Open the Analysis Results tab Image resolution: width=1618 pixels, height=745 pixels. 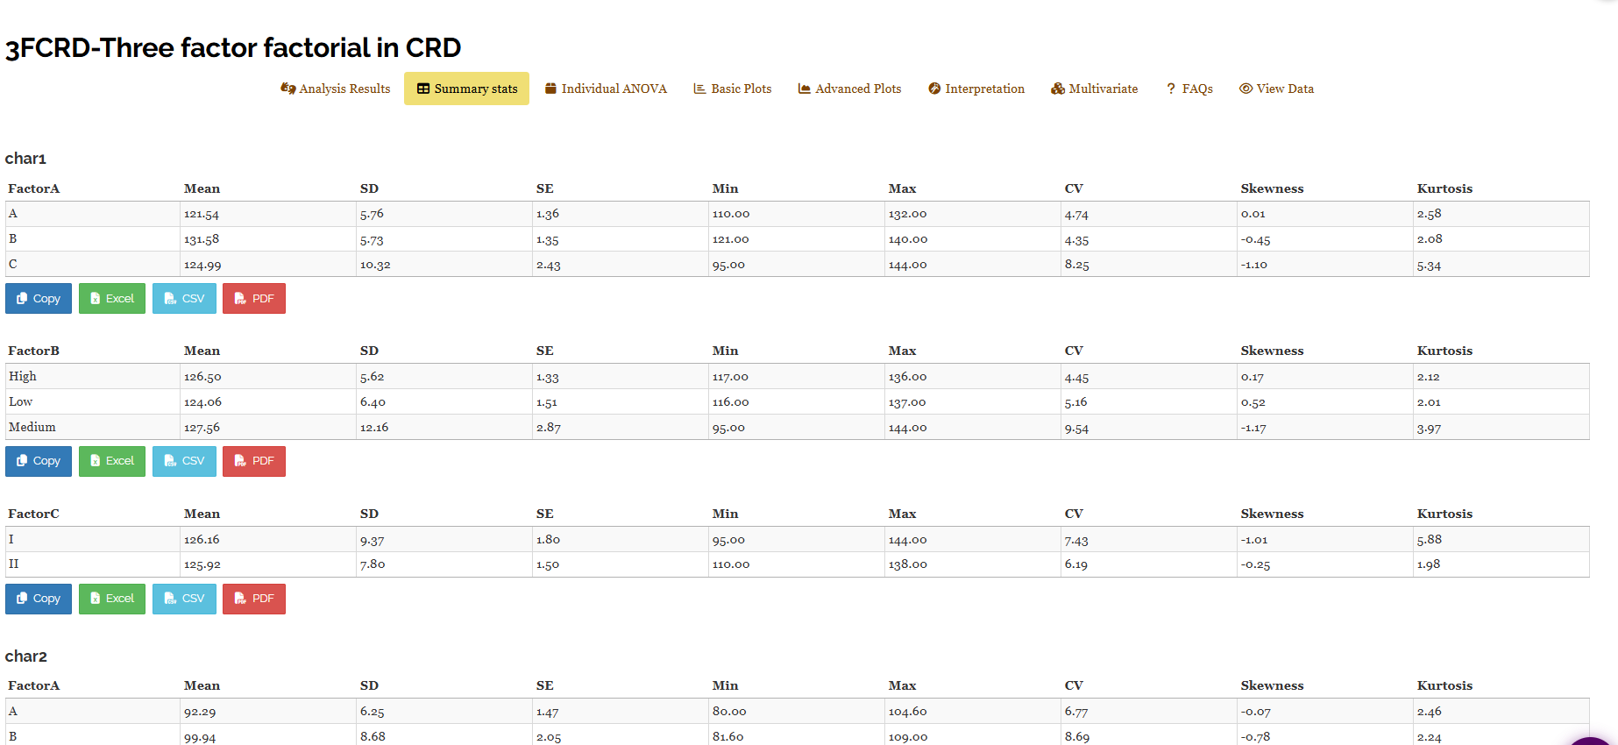[335, 89]
